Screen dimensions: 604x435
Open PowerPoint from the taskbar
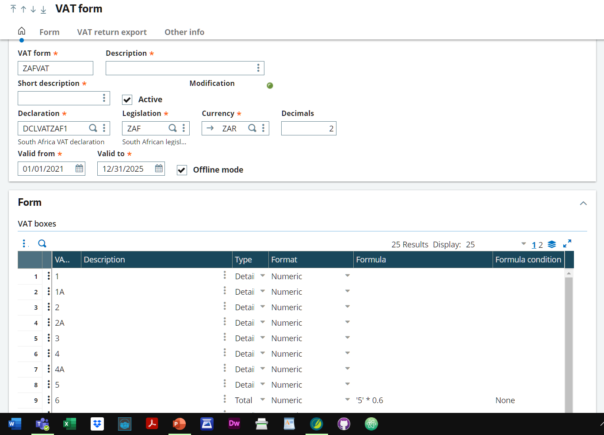coord(179,424)
